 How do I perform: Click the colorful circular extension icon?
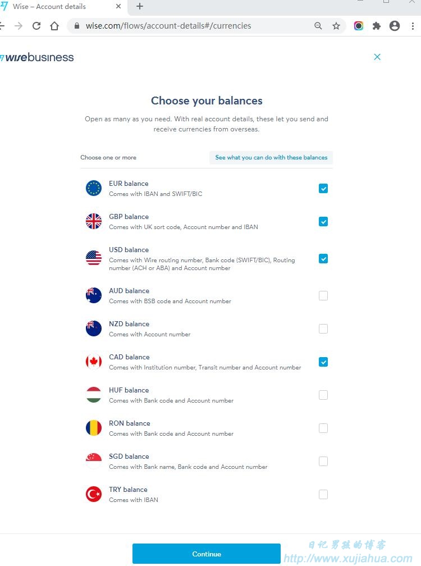click(358, 26)
